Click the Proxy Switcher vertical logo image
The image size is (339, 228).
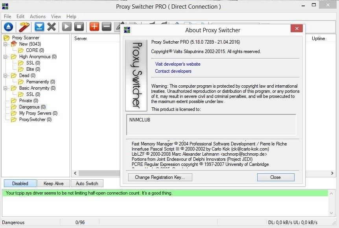136,75
